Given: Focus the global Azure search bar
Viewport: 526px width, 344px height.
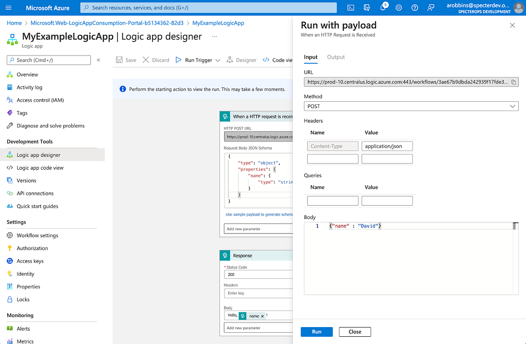Looking at the screenshot, I should pos(209,8).
